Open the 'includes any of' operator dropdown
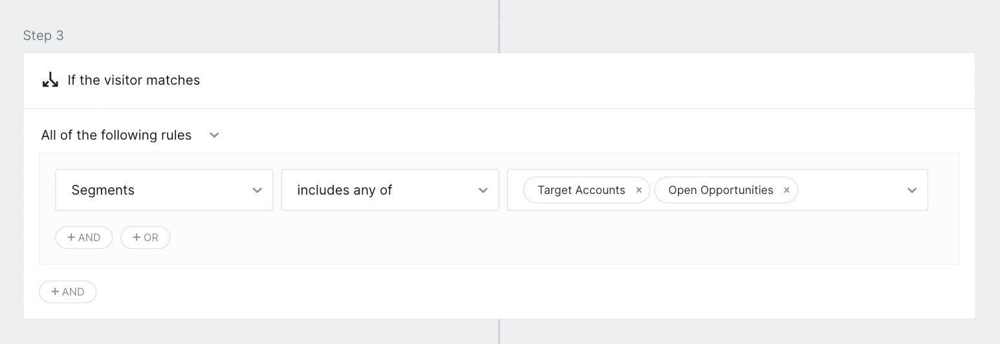Screen dimensions: 1000x344 (x=390, y=190)
